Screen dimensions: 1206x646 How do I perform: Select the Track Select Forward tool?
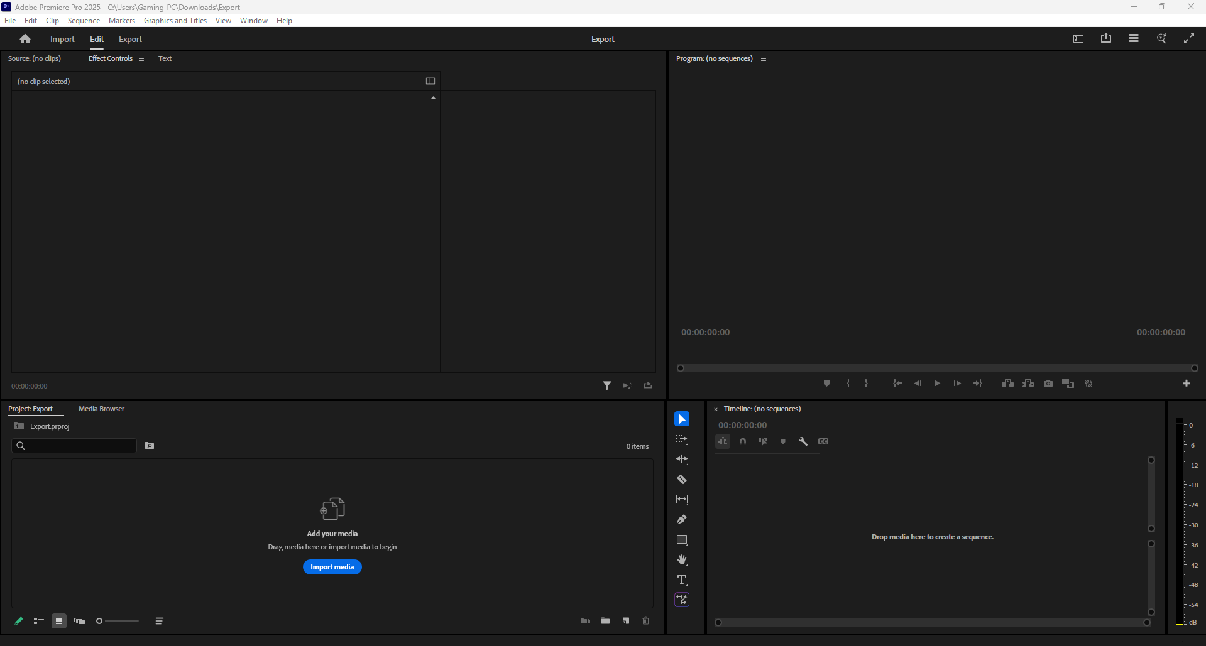(682, 439)
